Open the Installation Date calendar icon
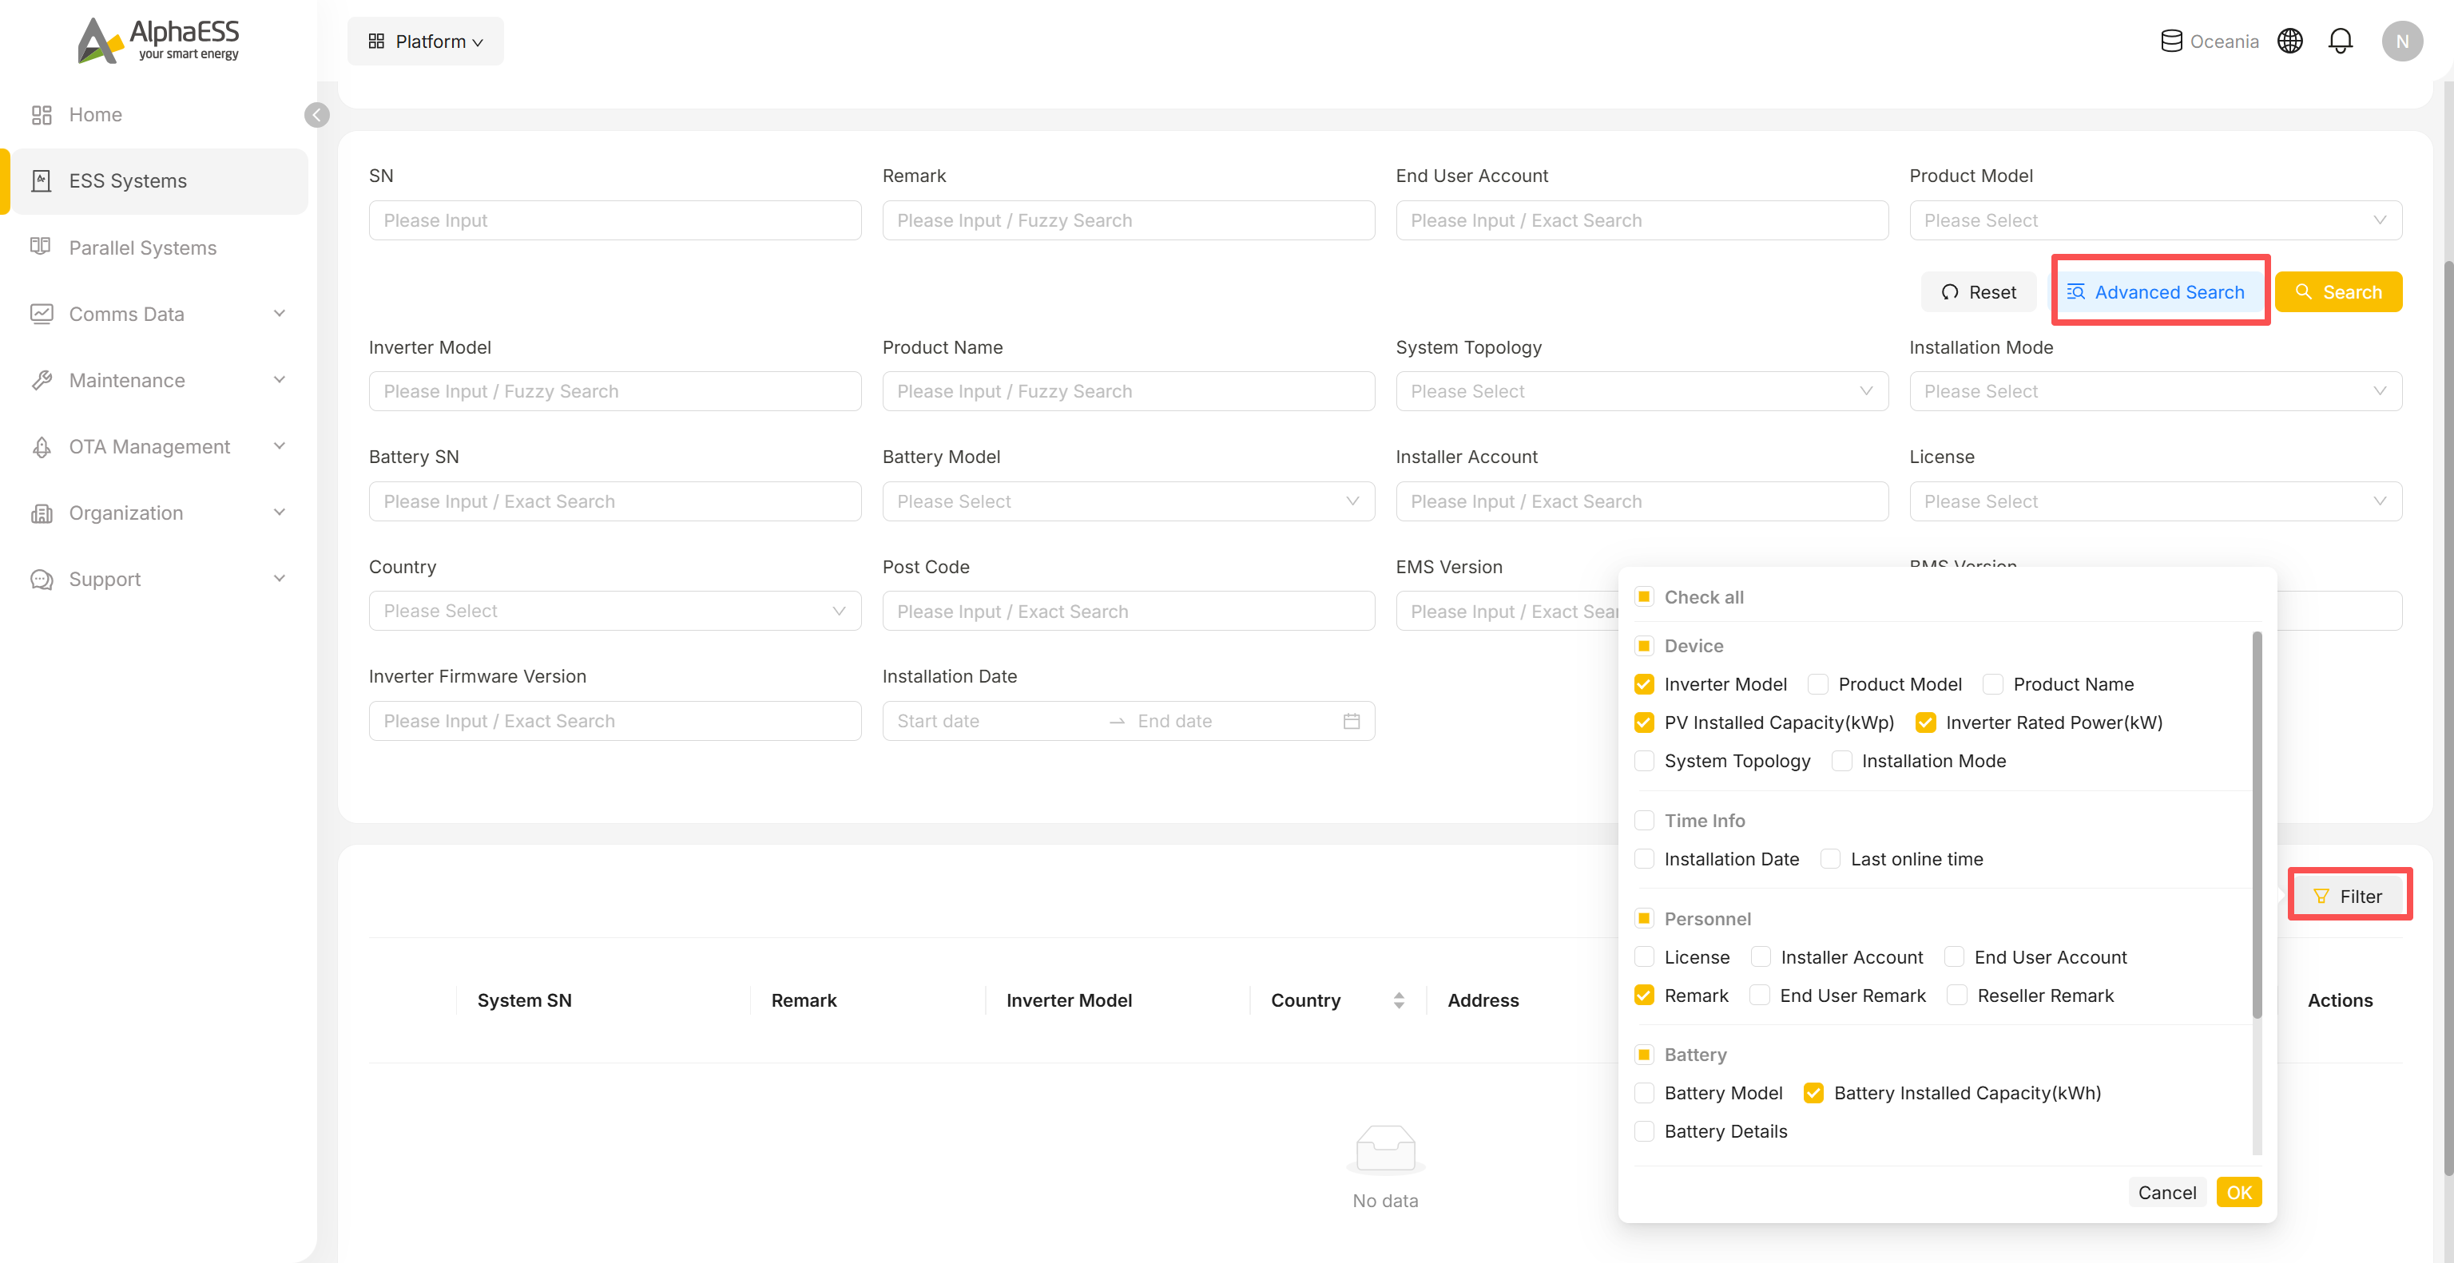This screenshot has width=2454, height=1263. [x=1351, y=722]
